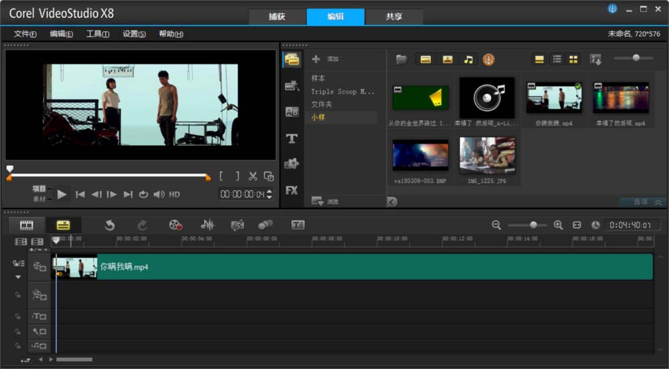The width and height of the screenshot is (669, 369).
Task: Open the Sound Mixer
Action: 207,225
